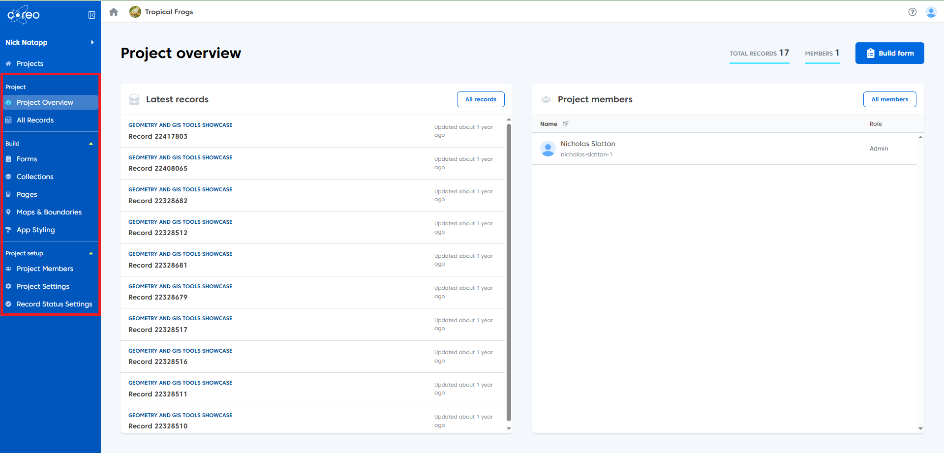944x453 pixels.
Task: Open Record Status Settings
Action: pyautogui.click(x=54, y=304)
